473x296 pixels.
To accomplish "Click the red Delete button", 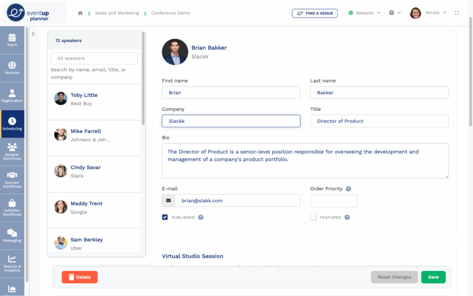I will tap(79, 277).
